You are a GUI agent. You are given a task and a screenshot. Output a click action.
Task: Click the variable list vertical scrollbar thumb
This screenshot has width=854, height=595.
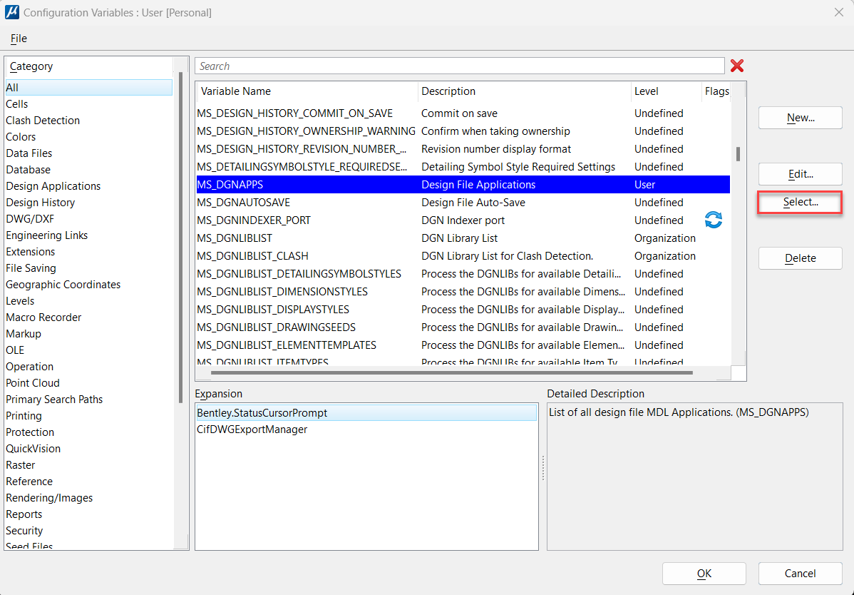point(738,153)
